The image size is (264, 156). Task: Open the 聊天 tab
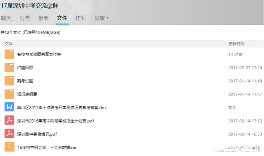pos(6,18)
